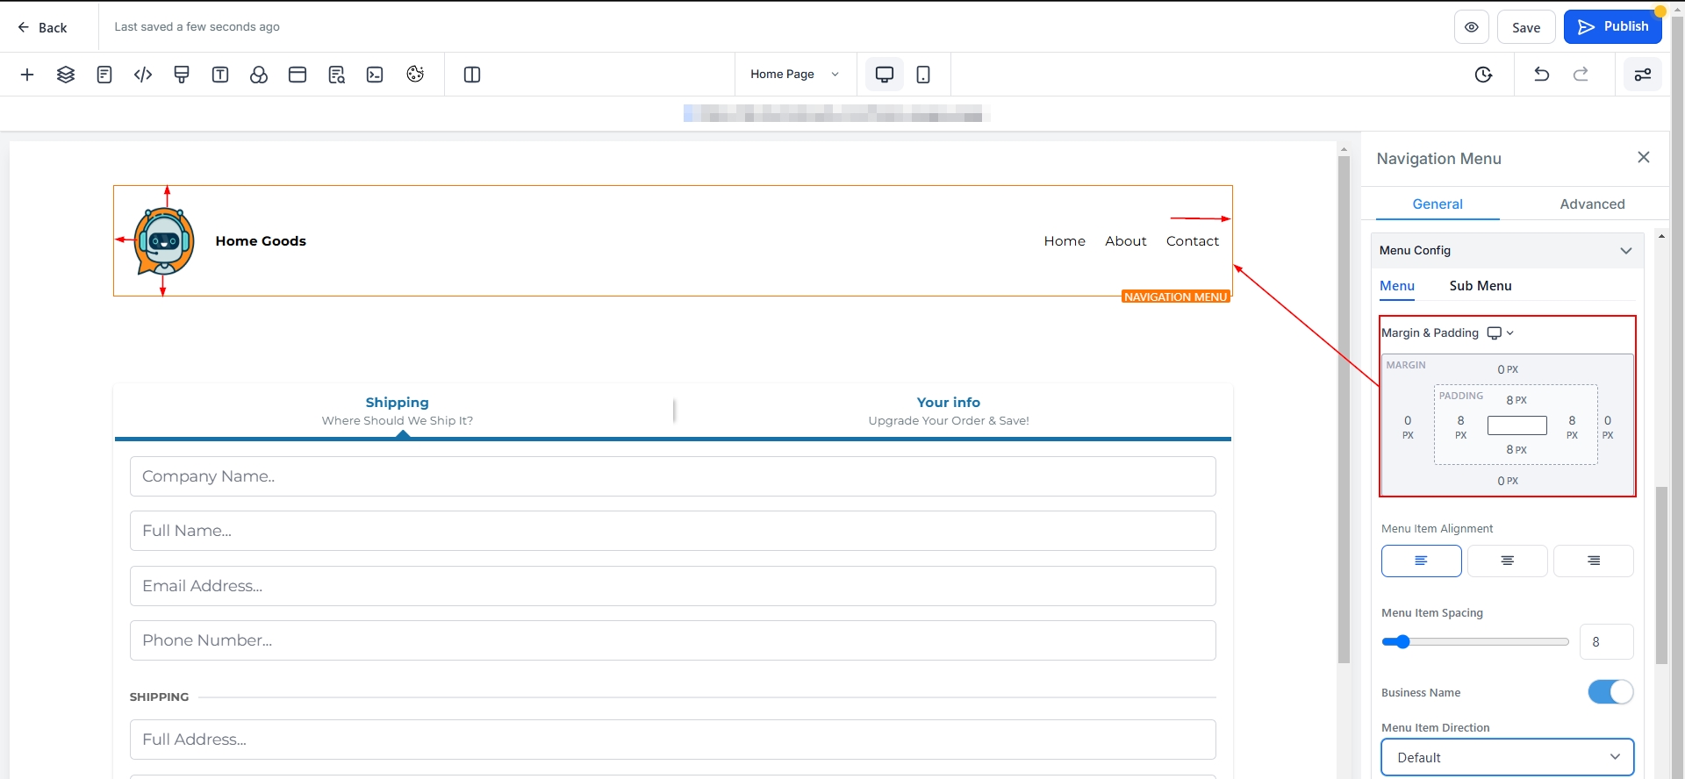Viewport: 1685px width, 779px height.
Task: Click the split columns layout icon
Action: 472,75
